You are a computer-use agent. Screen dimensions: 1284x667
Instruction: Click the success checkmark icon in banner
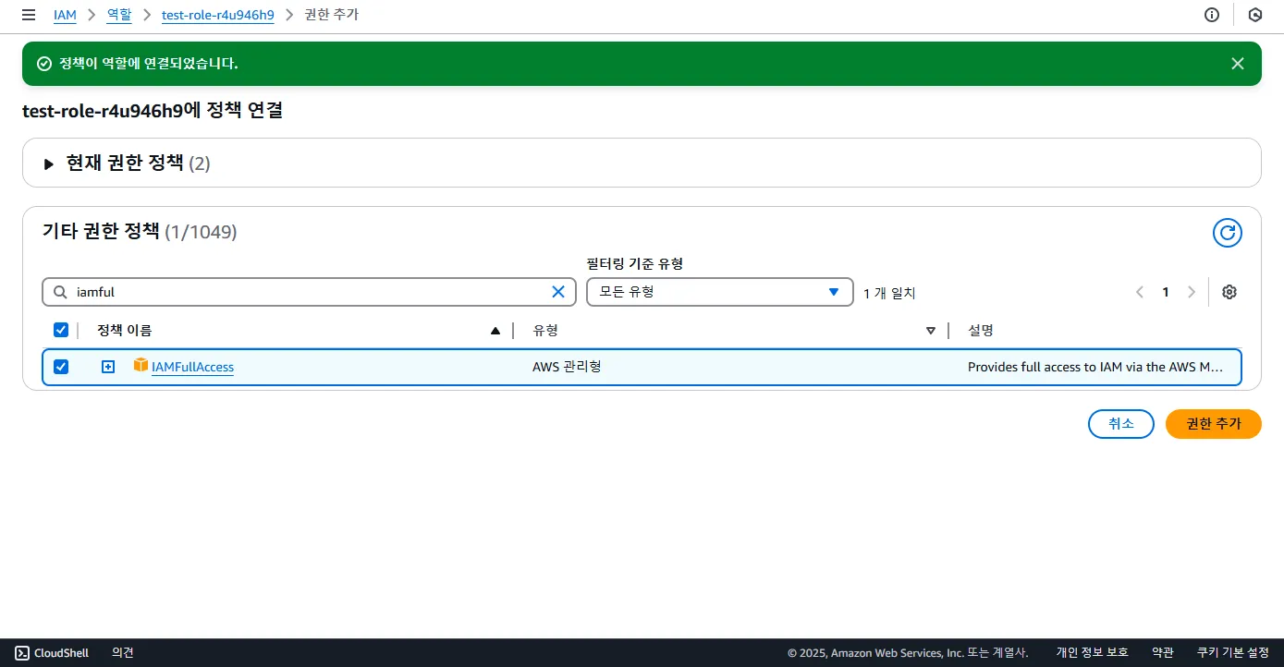(43, 64)
